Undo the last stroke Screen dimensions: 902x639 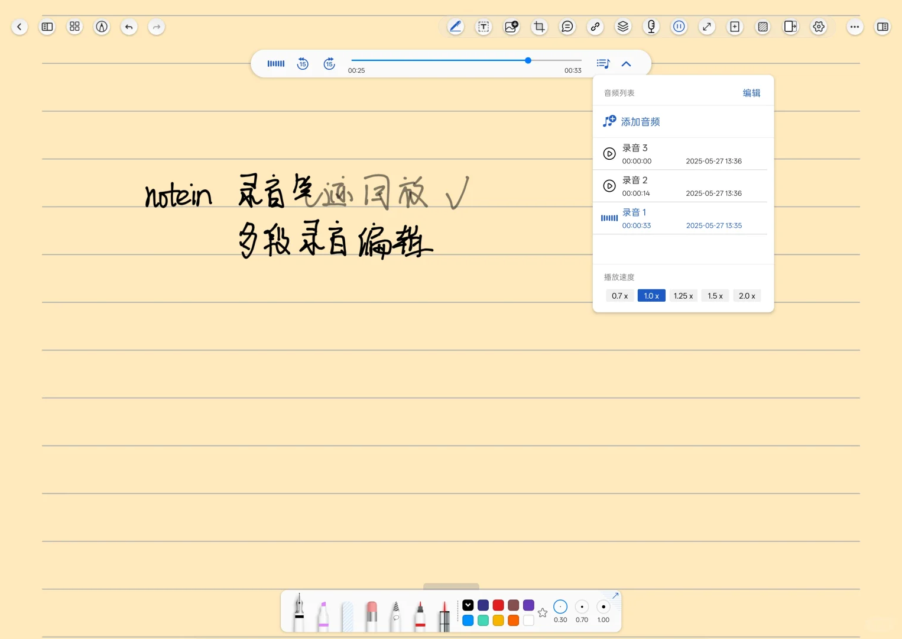pyautogui.click(x=129, y=27)
